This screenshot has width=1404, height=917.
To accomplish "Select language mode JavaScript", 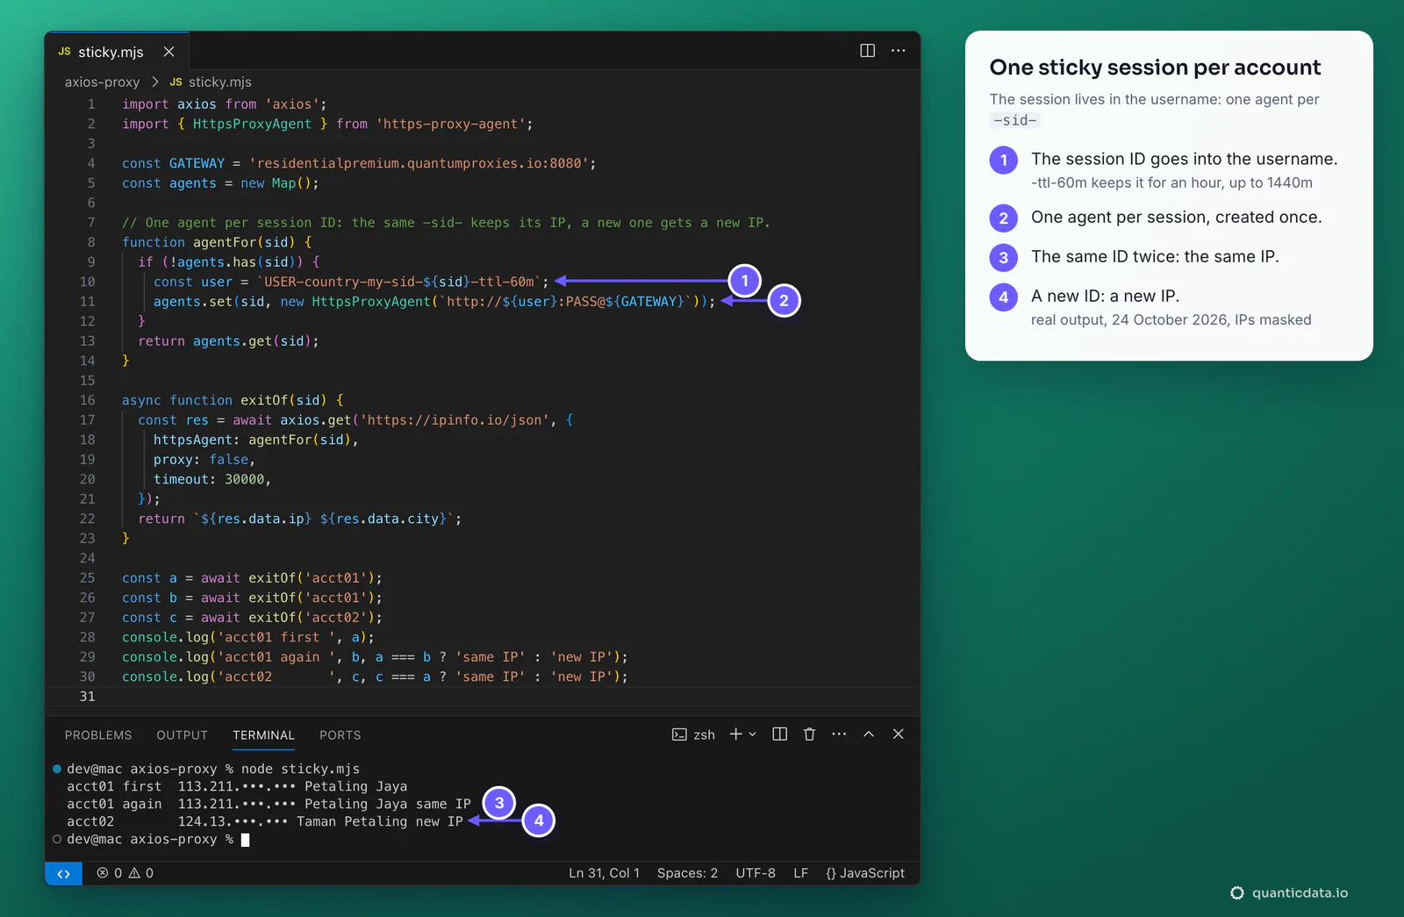I will pyautogui.click(x=864, y=873).
